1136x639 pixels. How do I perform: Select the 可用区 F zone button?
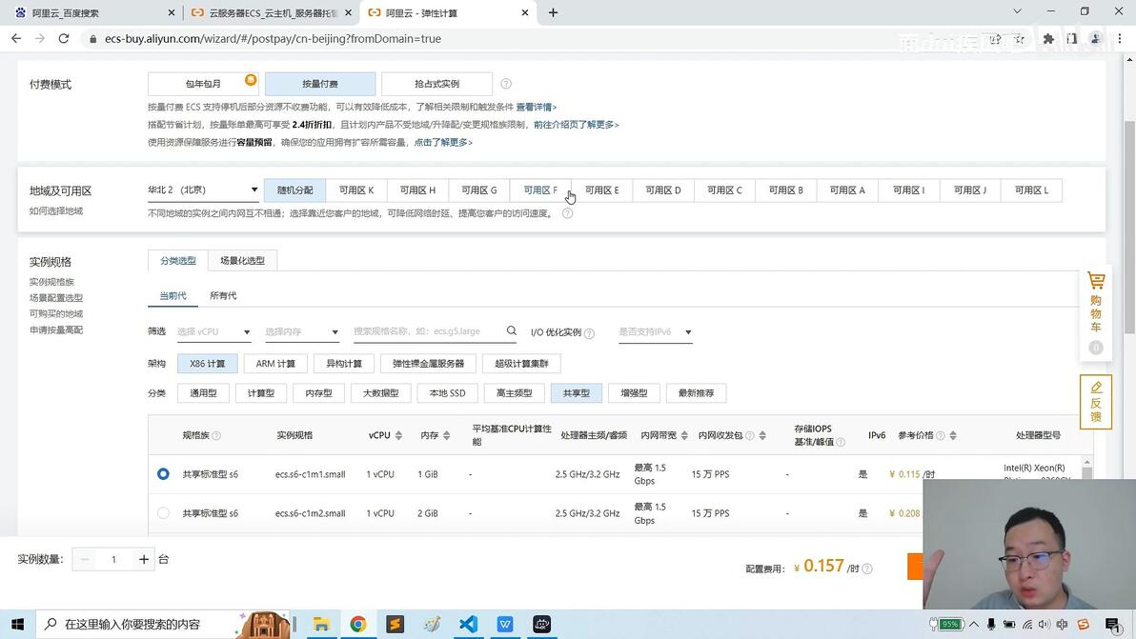[x=540, y=190]
